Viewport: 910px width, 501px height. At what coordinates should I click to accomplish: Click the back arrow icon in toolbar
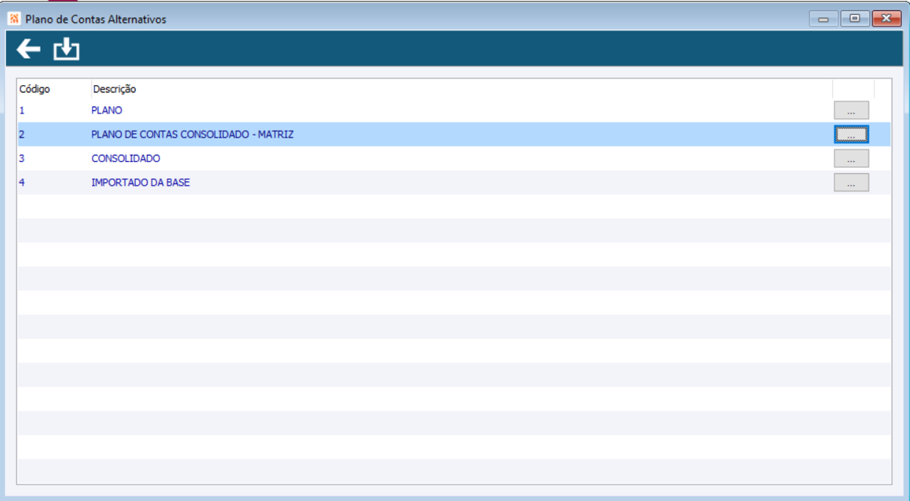pyautogui.click(x=28, y=49)
